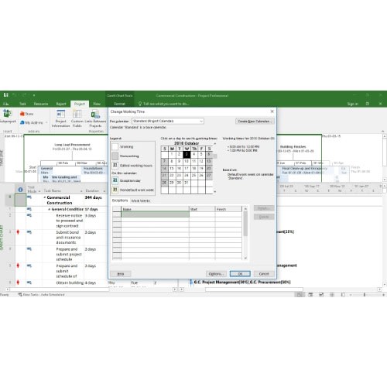Click the Options button in the dialog
Screen dimensions: 387x387
[x=216, y=274]
